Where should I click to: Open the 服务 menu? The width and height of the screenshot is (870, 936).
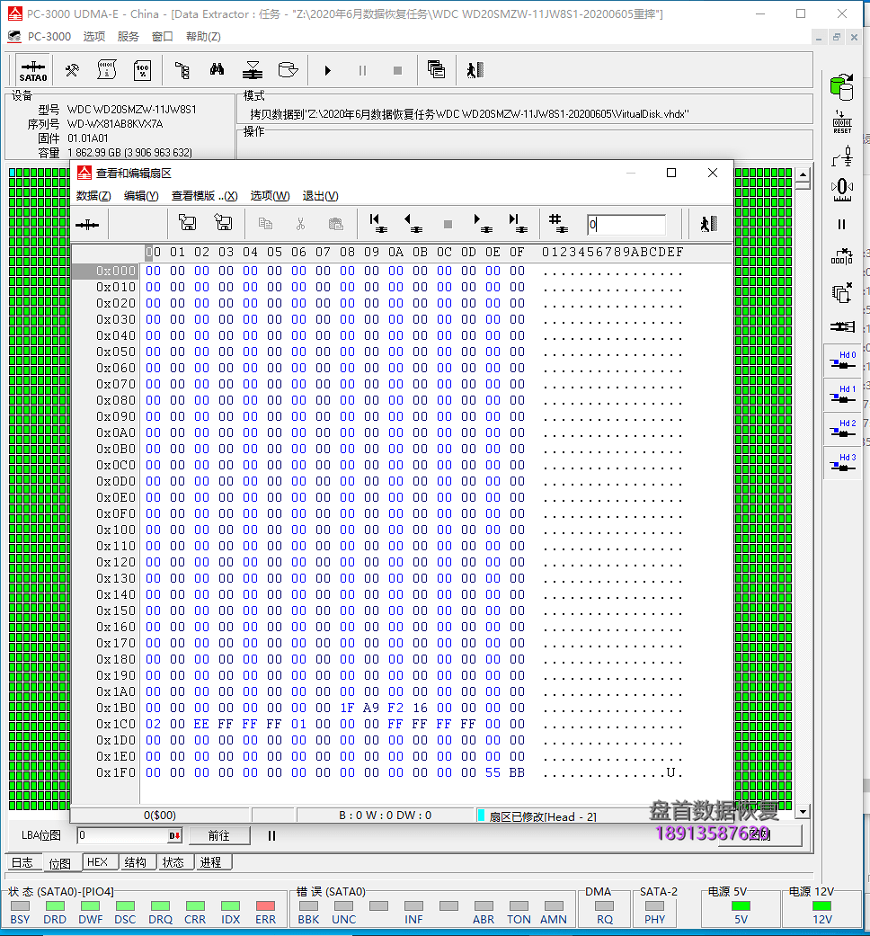128,36
